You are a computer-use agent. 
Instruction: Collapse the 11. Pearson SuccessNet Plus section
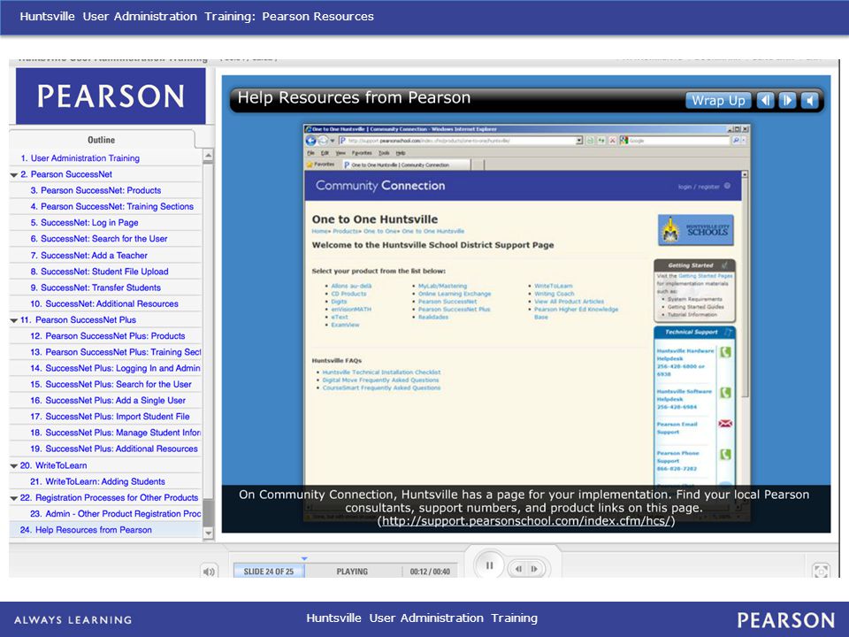point(14,320)
